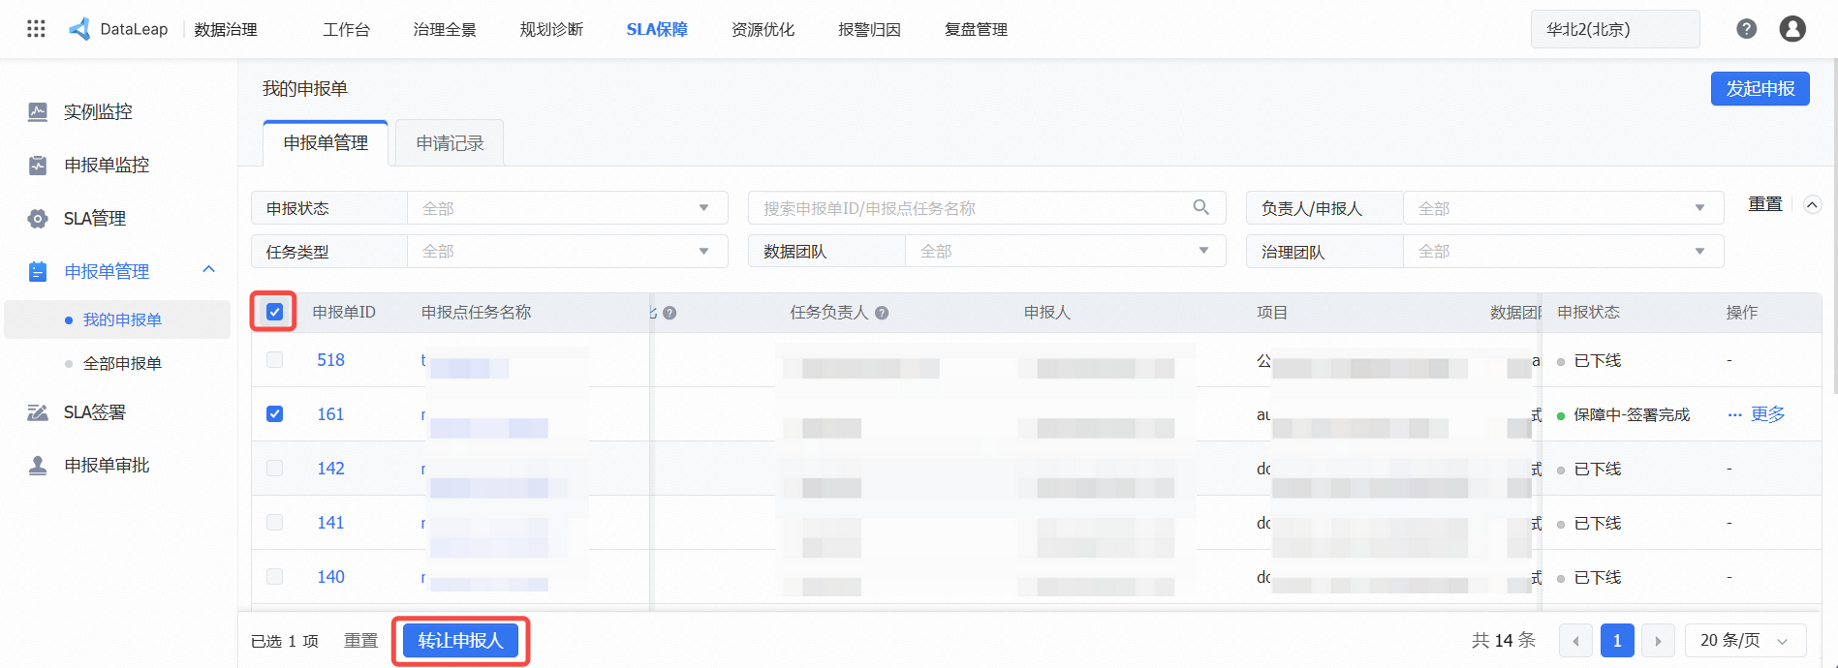Click the 申报单审批 person icon
Screen dimensions: 1838x668
[38, 466]
